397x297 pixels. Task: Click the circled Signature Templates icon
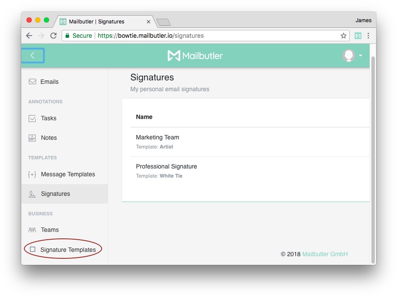click(x=32, y=250)
